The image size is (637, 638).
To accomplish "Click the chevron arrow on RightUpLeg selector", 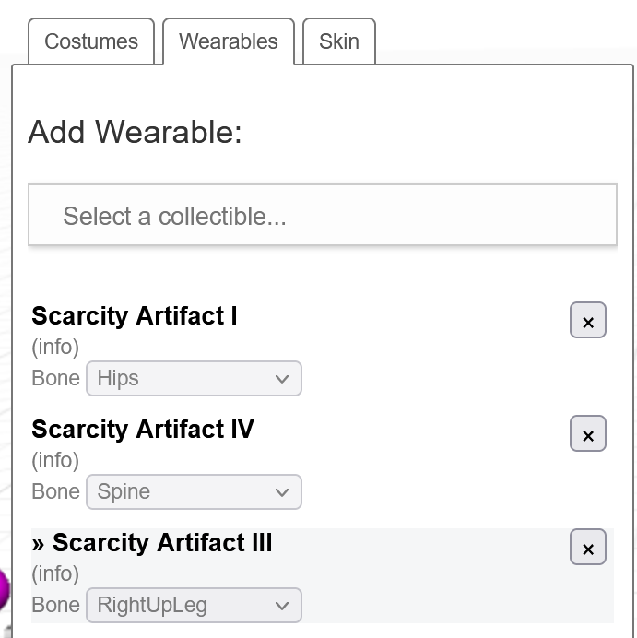I will pos(282,606).
